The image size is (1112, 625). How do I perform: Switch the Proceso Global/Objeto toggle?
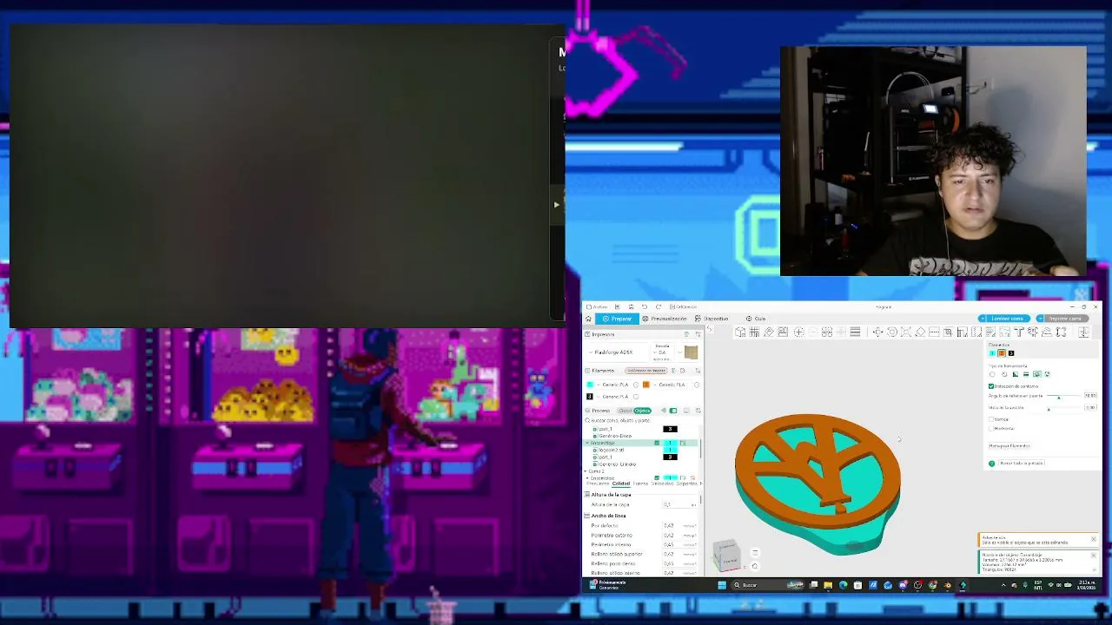click(x=634, y=411)
